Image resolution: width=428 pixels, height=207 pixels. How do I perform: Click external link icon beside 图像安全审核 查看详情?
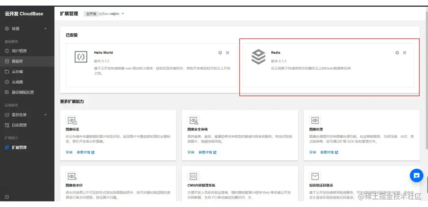(x=215, y=152)
